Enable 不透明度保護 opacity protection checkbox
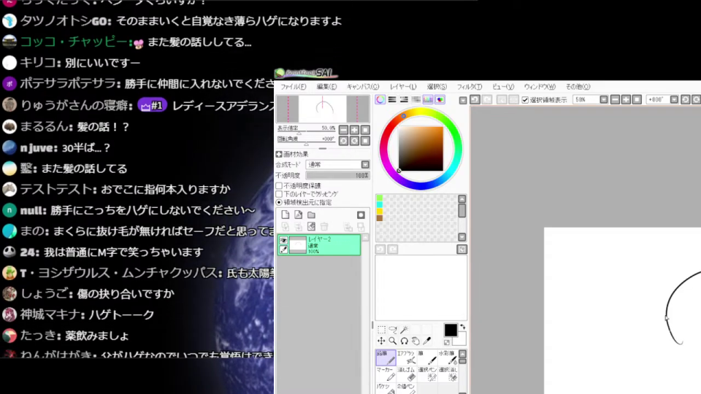 [x=279, y=185]
